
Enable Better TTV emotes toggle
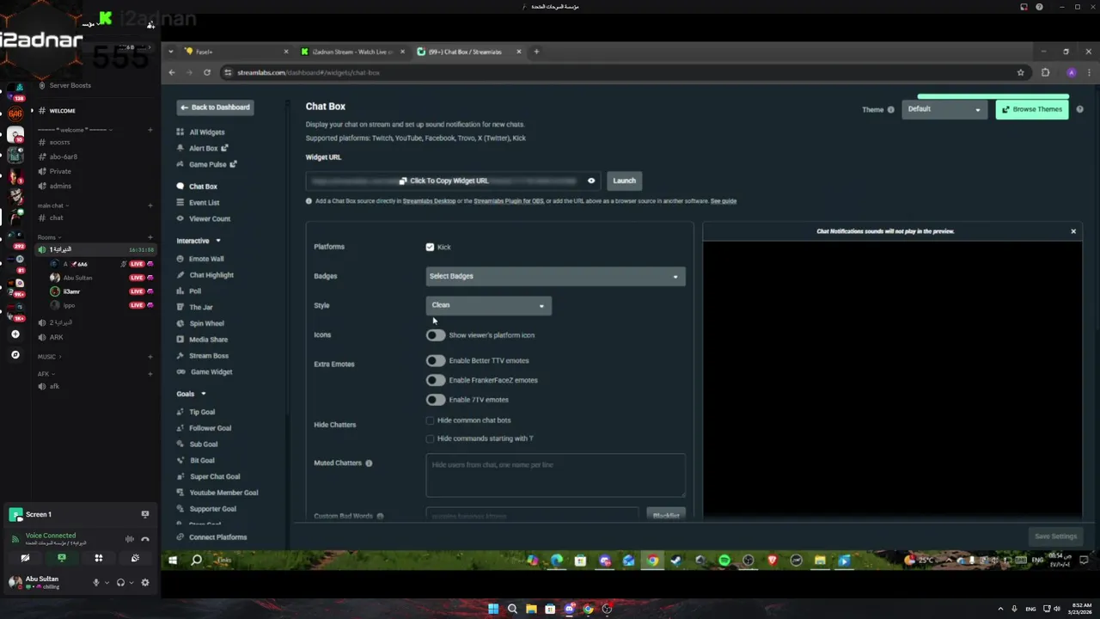point(436,361)
